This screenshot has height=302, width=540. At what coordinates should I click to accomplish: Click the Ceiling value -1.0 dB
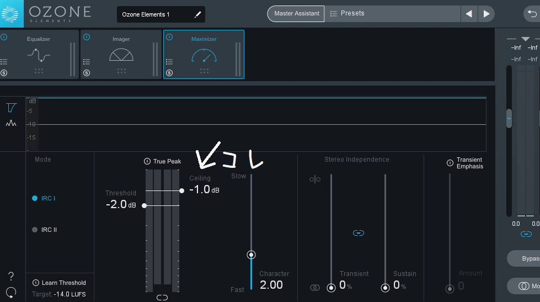click(204, 189)
